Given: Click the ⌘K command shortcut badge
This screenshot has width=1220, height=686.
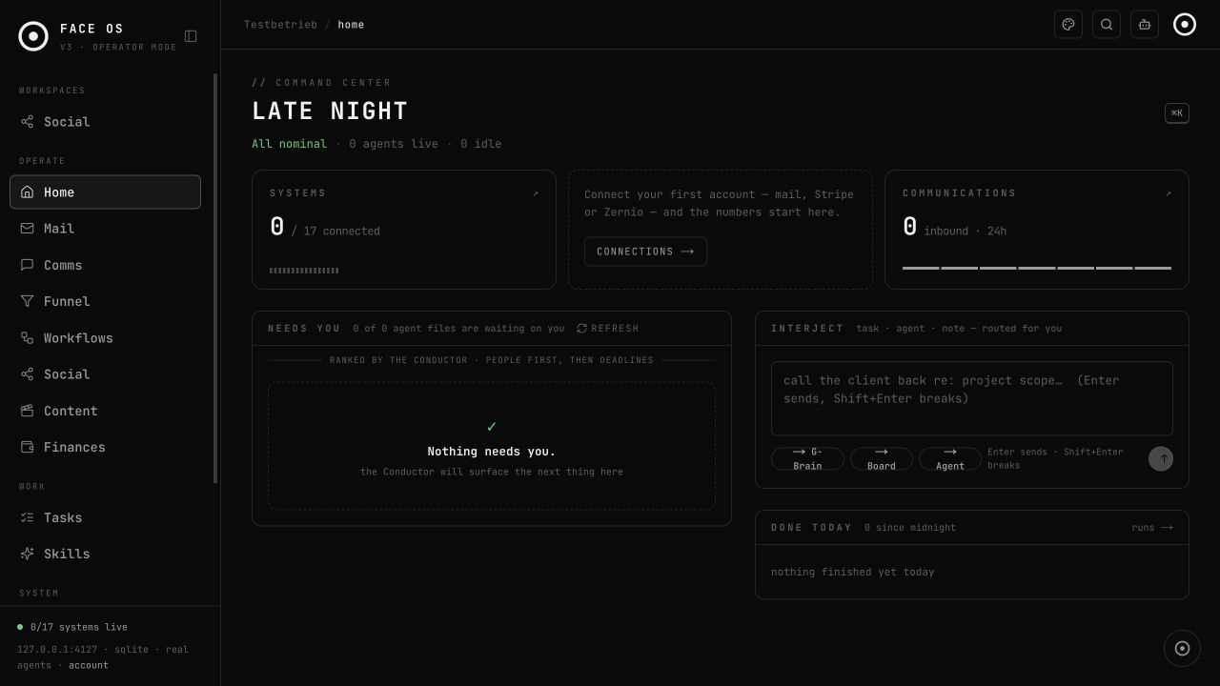Looking at the screenshot, I should [x=1177, y=113].
